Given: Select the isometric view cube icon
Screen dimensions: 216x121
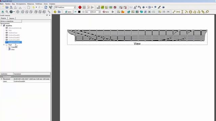Looking at the screenshot, I should click(18, 12).
